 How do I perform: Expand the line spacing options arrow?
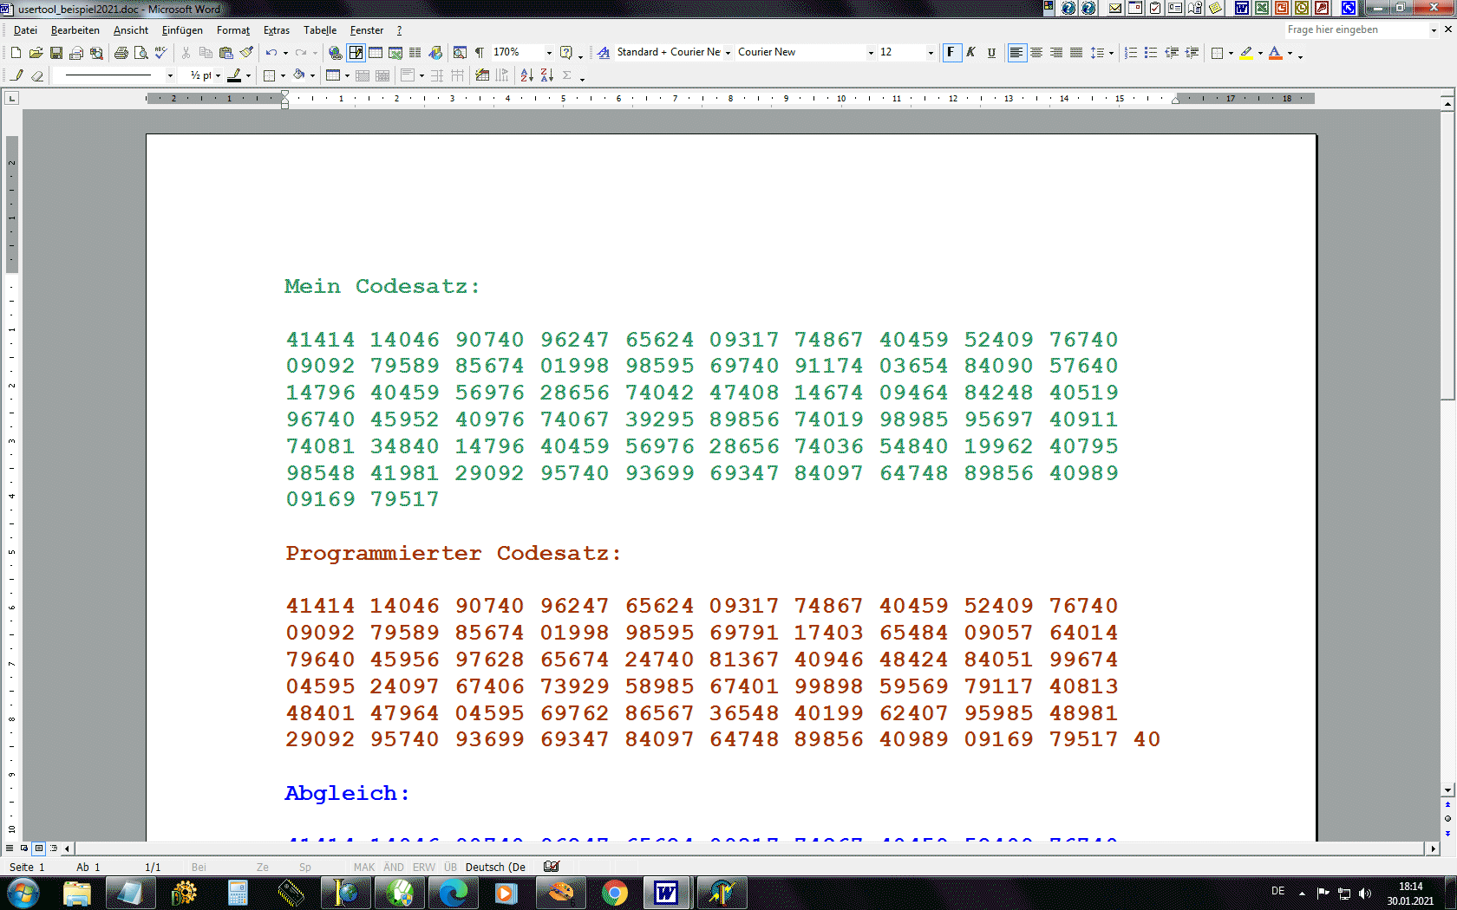(1111, 53)
